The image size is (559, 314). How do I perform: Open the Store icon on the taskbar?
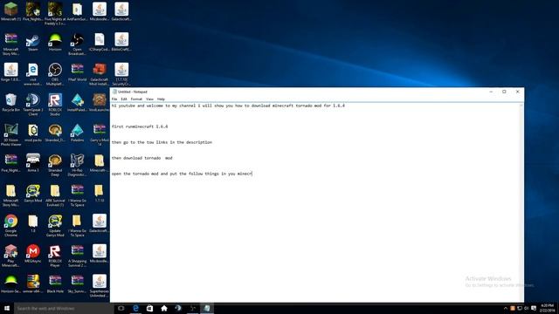click(149, 308)
